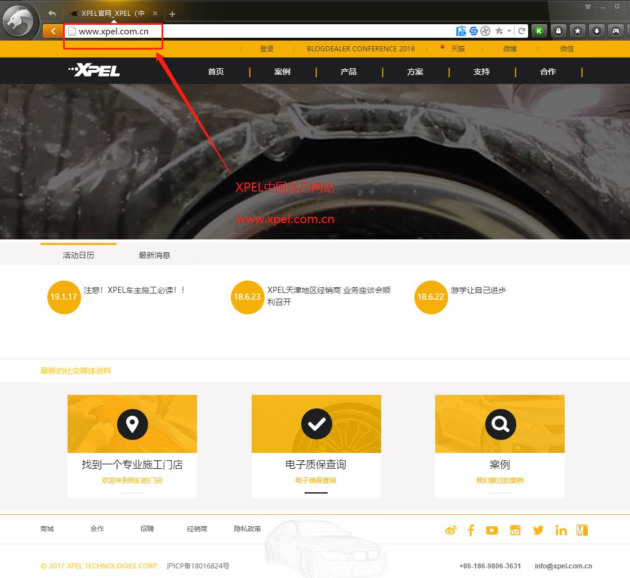Open BLOGDEALER CONFERENCE 2018 link

tap(361, 48)
